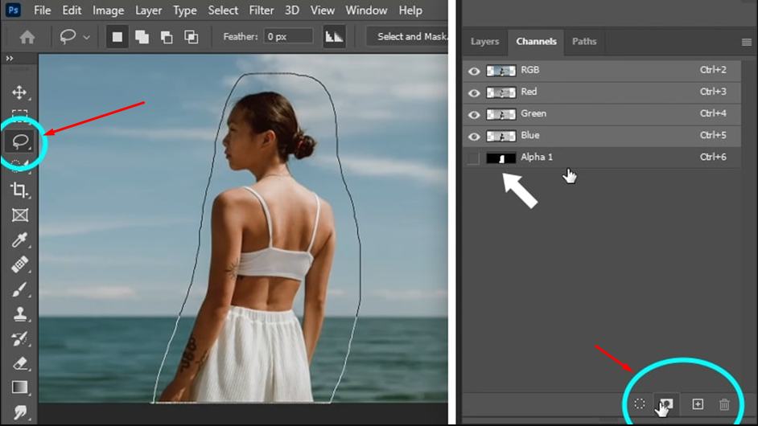This screenshot has height=426, width=758.
Task: Open the Lasso tool preset dropdown
Action: 87,37
